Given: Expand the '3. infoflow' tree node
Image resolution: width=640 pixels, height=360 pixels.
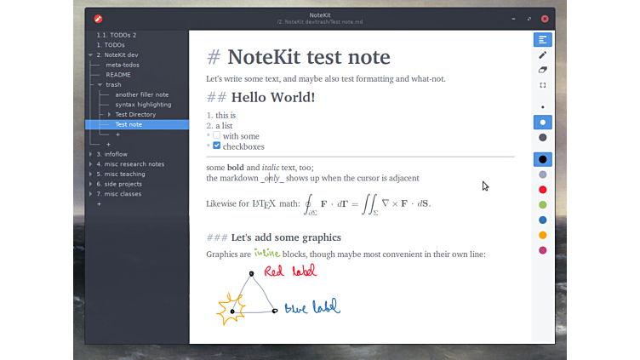Looking at the screenshot, I should tap(90, 154).
